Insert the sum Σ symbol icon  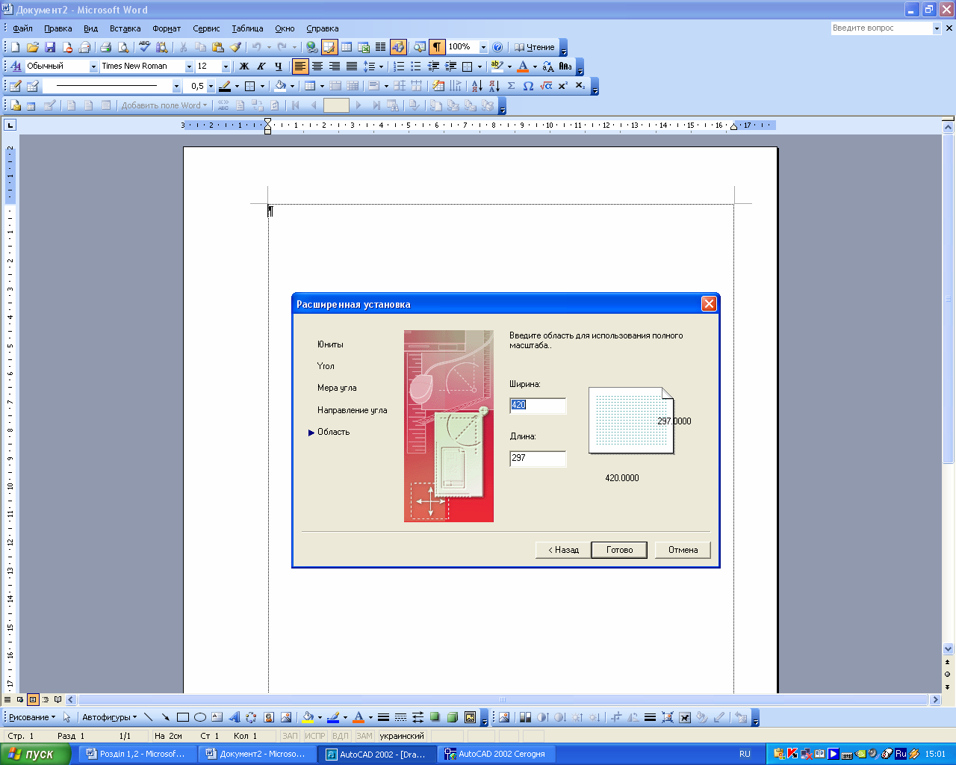(511, 86)
